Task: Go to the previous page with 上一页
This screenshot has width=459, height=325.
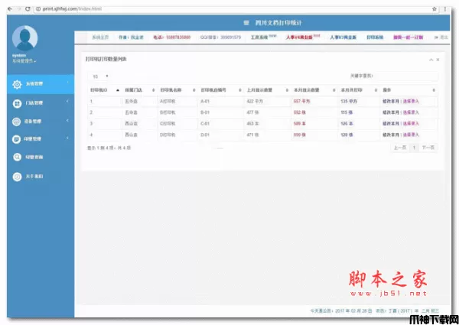Action: tap(400, 148)
